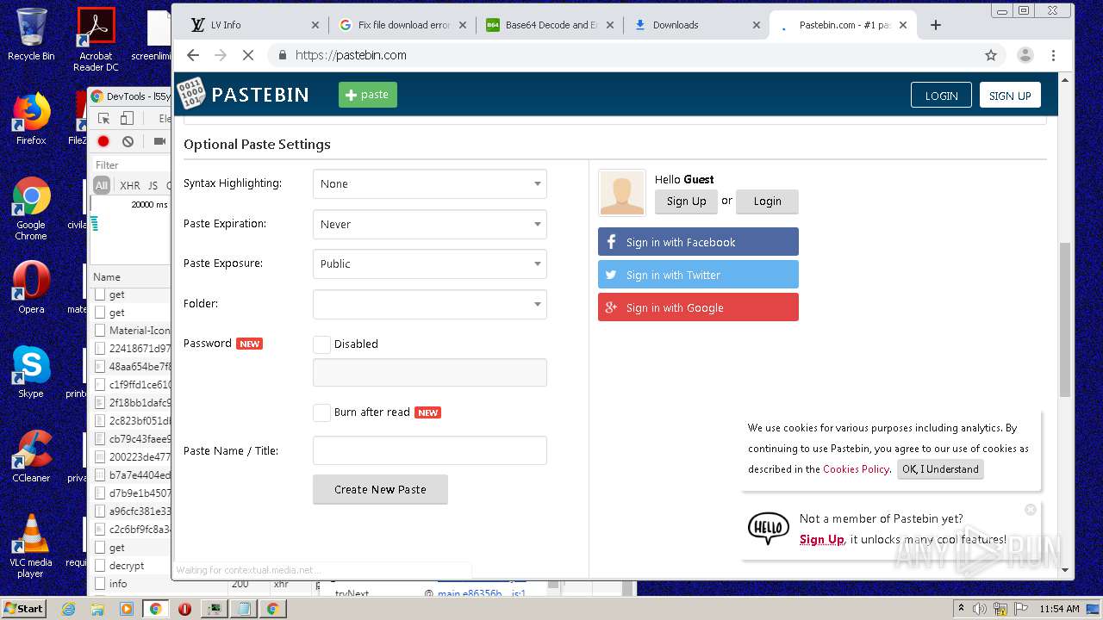Launch CCleaner from the desktop
Screen dimensions: 1103x620
pos(31,456)
